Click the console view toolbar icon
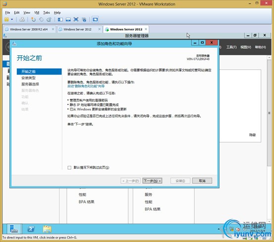The image size is (274, 242). pos(95,19)
